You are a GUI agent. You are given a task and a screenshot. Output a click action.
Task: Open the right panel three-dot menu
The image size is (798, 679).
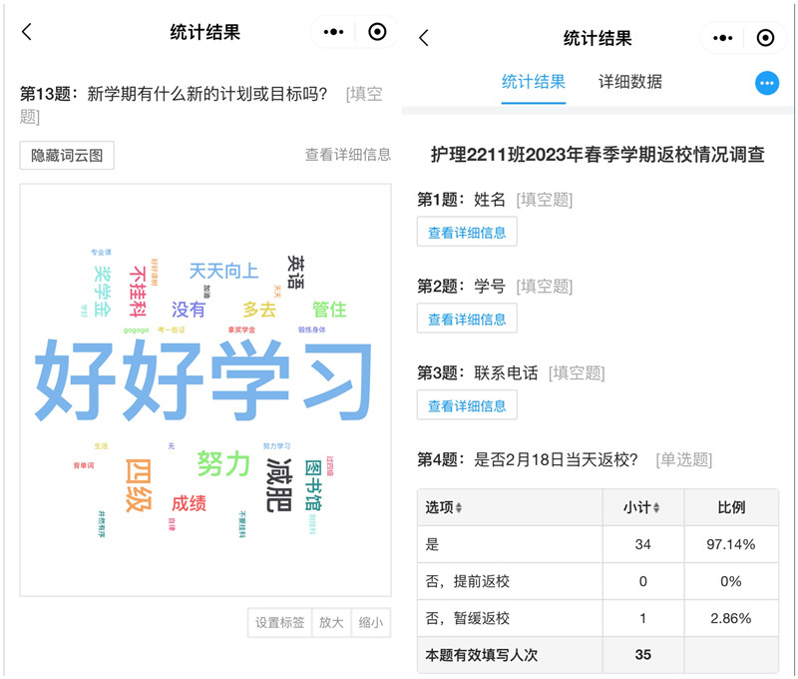pyautogui.click(x=723, y=38)
